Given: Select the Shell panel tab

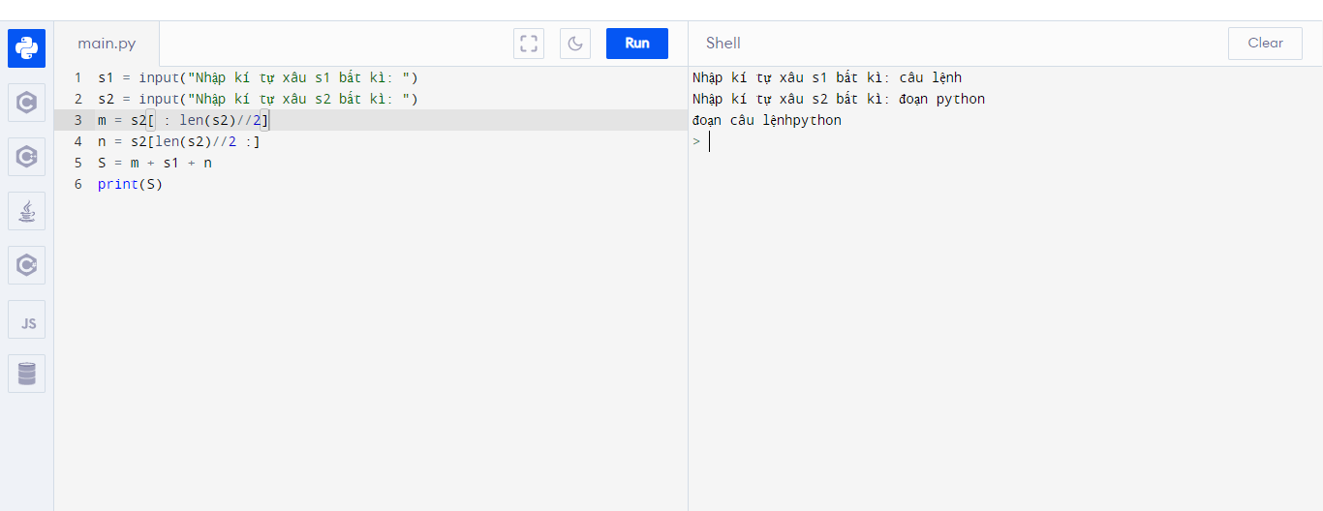Looking at the screenshot, I should click(x=723, y=44).
